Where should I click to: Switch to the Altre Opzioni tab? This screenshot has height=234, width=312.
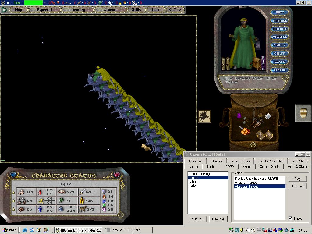[x=241, y=161]
